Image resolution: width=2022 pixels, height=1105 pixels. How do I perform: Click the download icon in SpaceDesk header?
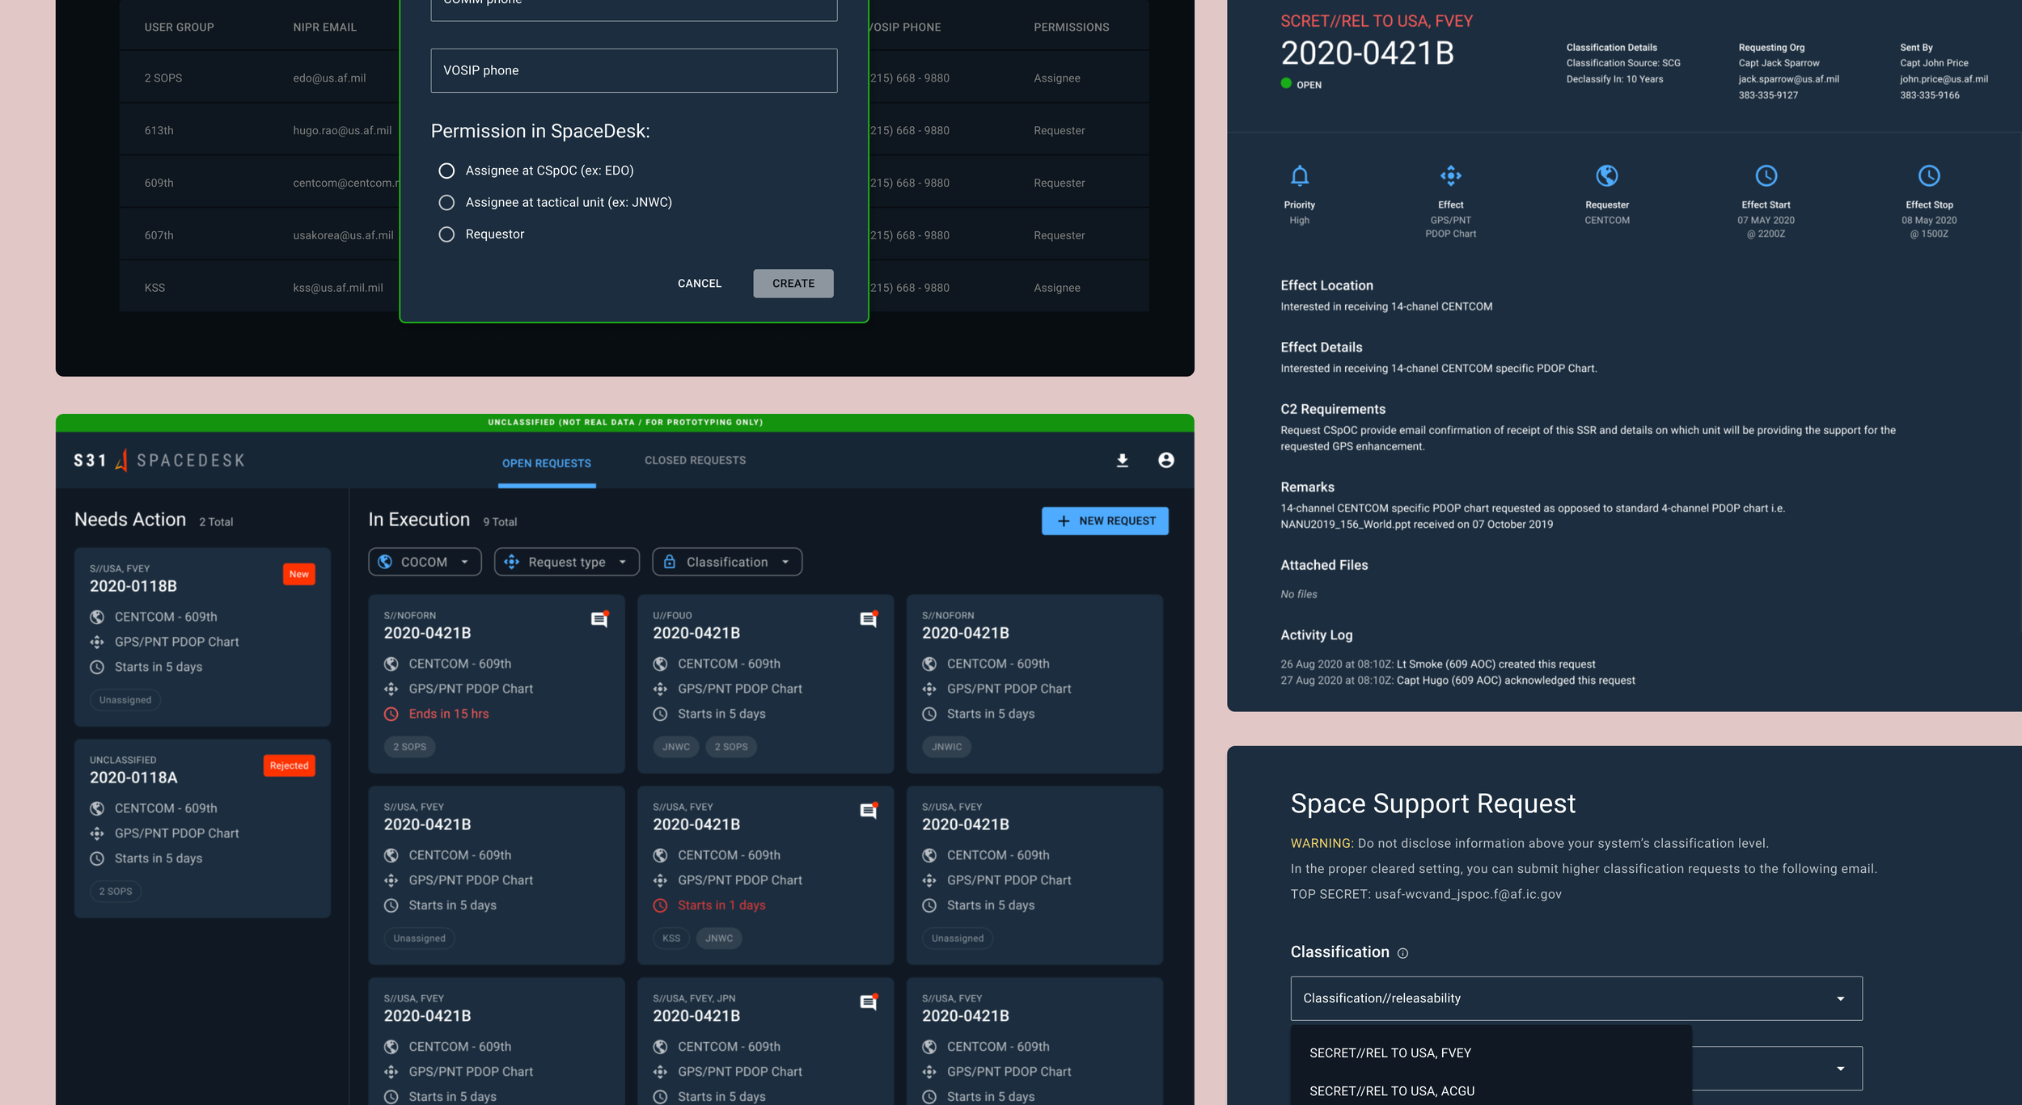tap(1122, 460)
